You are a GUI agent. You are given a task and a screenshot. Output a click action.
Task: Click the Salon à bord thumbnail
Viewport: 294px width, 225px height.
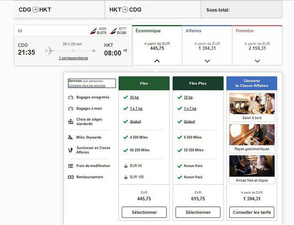(x=252, y=104)
